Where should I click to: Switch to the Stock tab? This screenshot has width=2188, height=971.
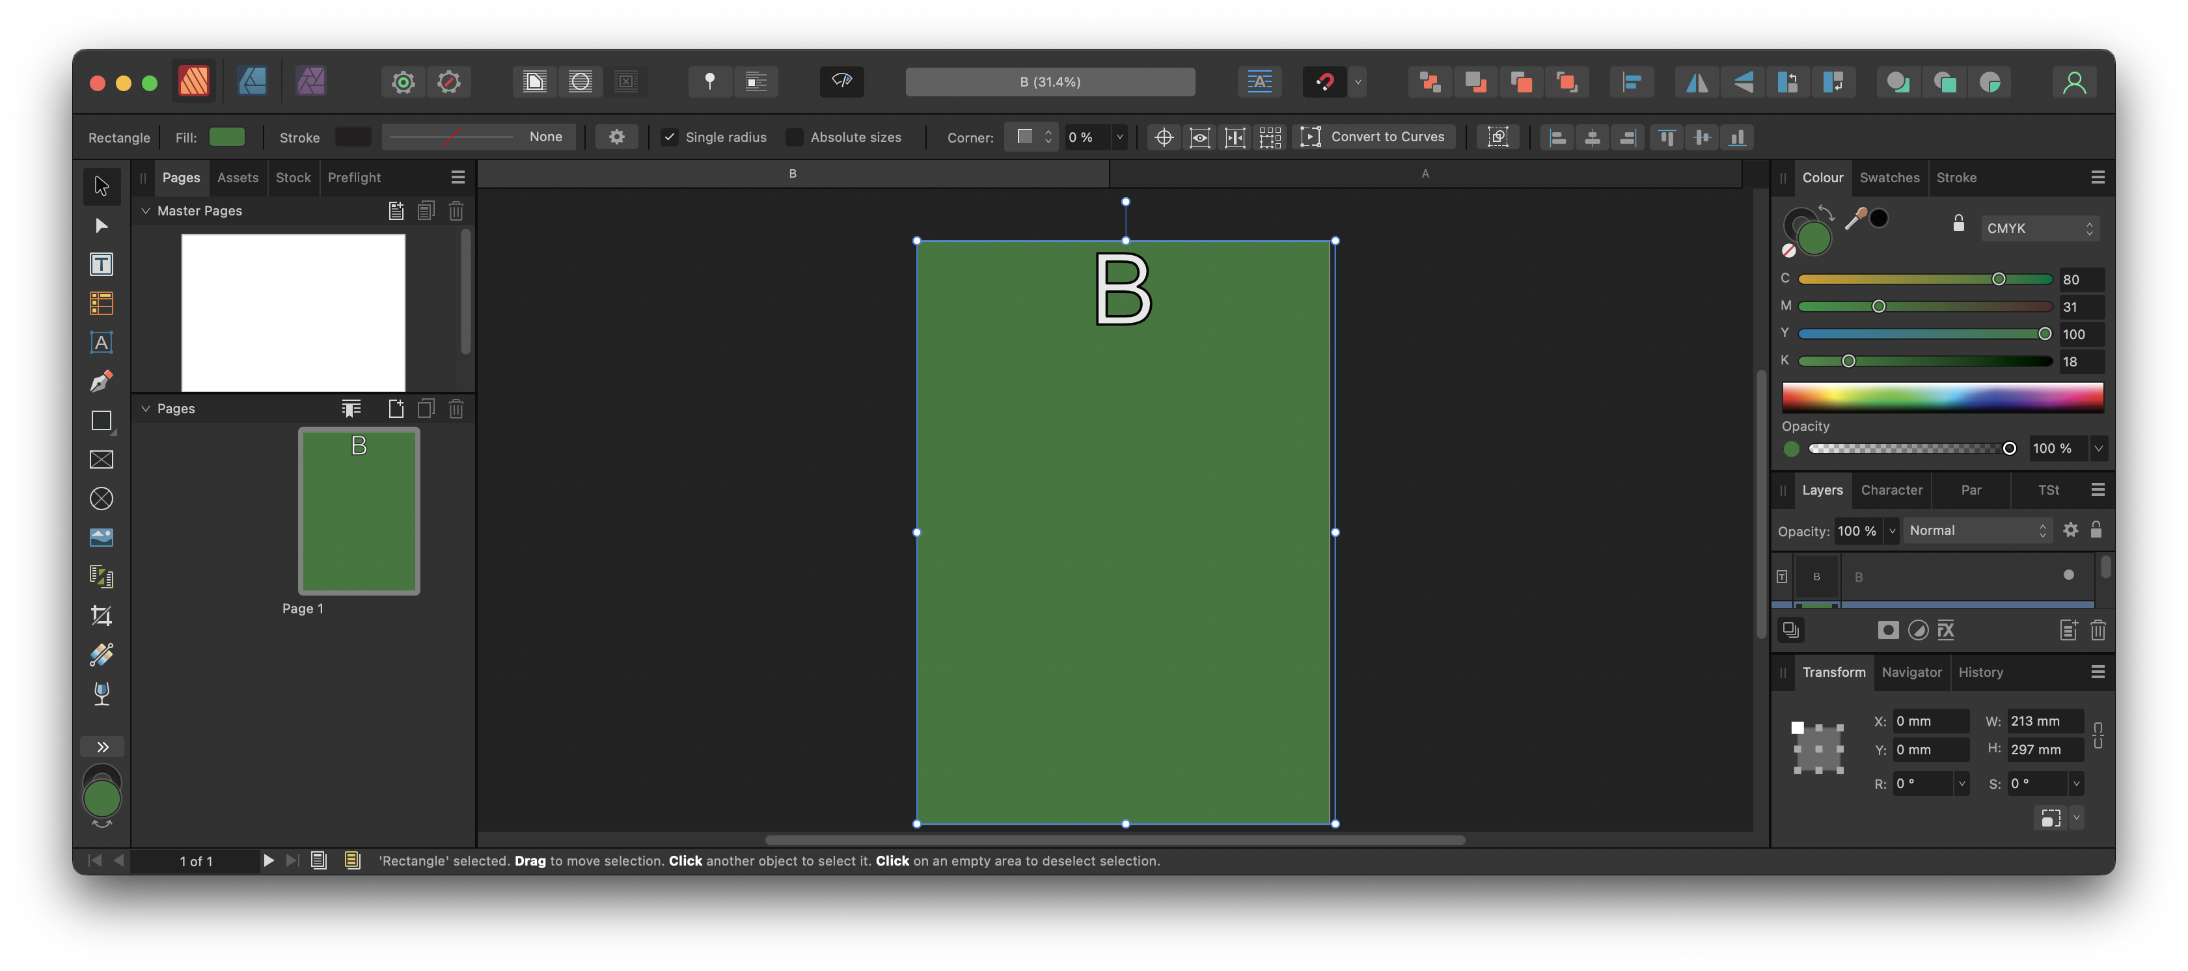(x=293, y=178)
